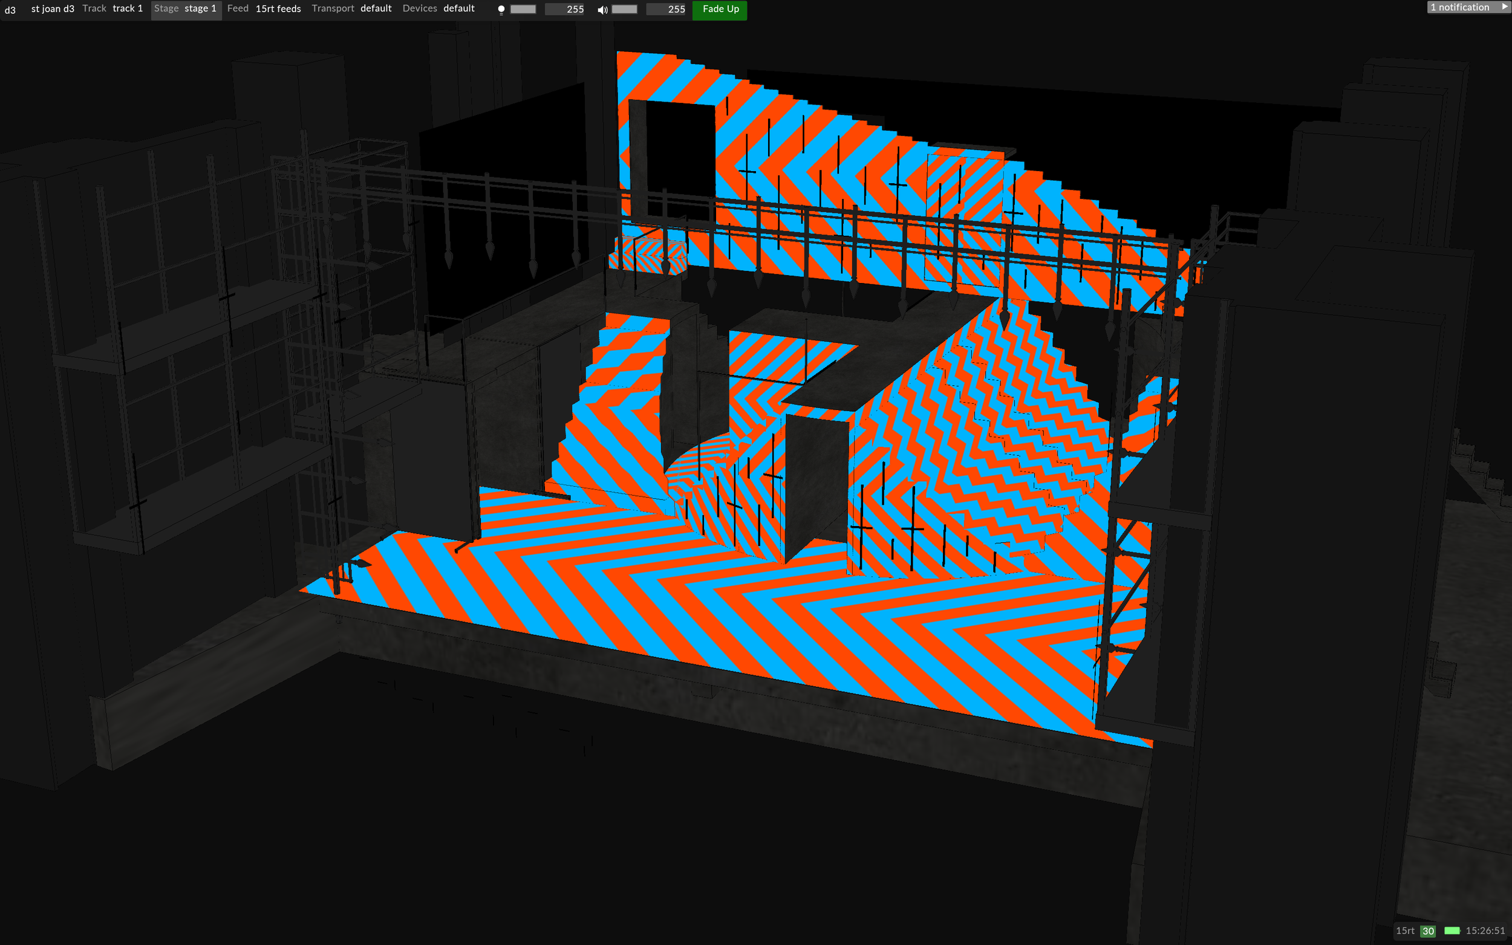The height and width of the screenshot is (945, 1512).
Task: Open the Feed 15rt feeds menu
Action: [264, 8]
